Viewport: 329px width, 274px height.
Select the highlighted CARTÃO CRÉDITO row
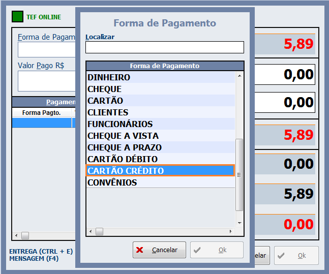[x=126, y=171]
